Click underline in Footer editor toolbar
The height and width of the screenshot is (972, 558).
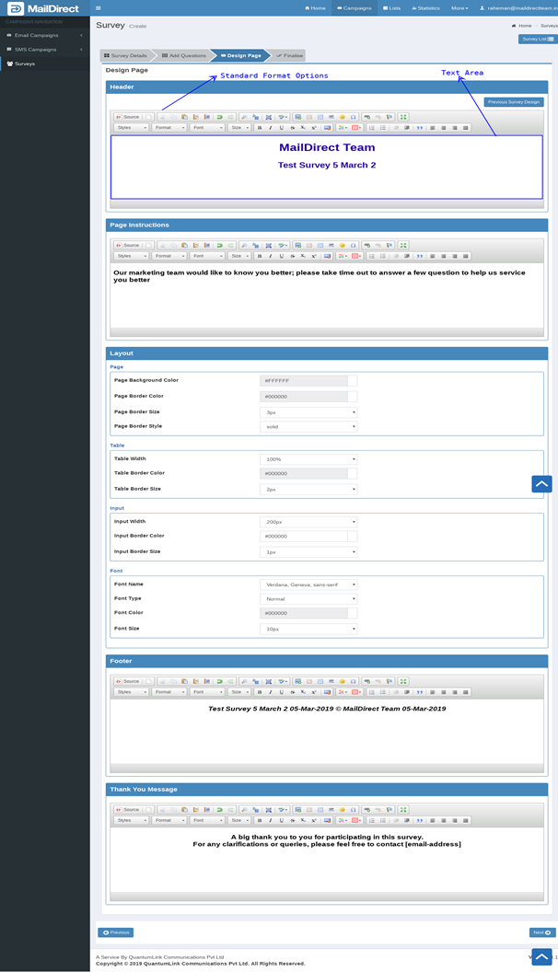point(281,692)
